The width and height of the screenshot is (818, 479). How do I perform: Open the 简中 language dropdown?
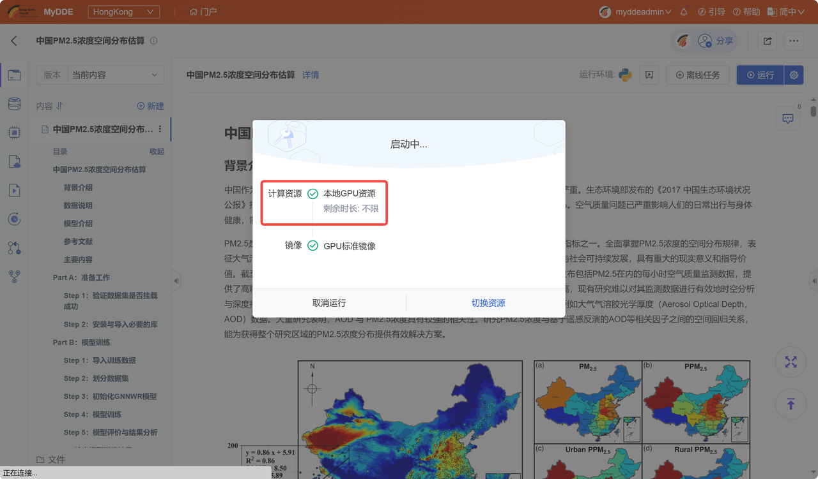785,11
